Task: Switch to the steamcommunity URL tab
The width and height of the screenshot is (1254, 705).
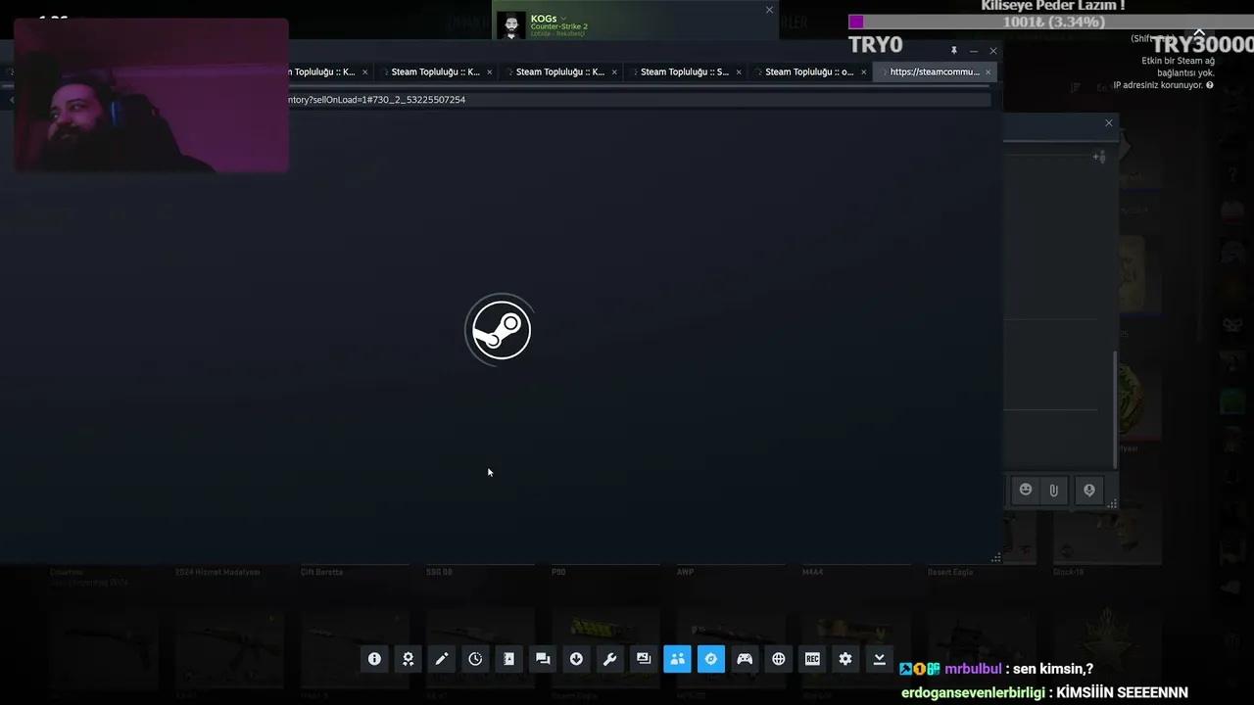Action: (935, 71)
